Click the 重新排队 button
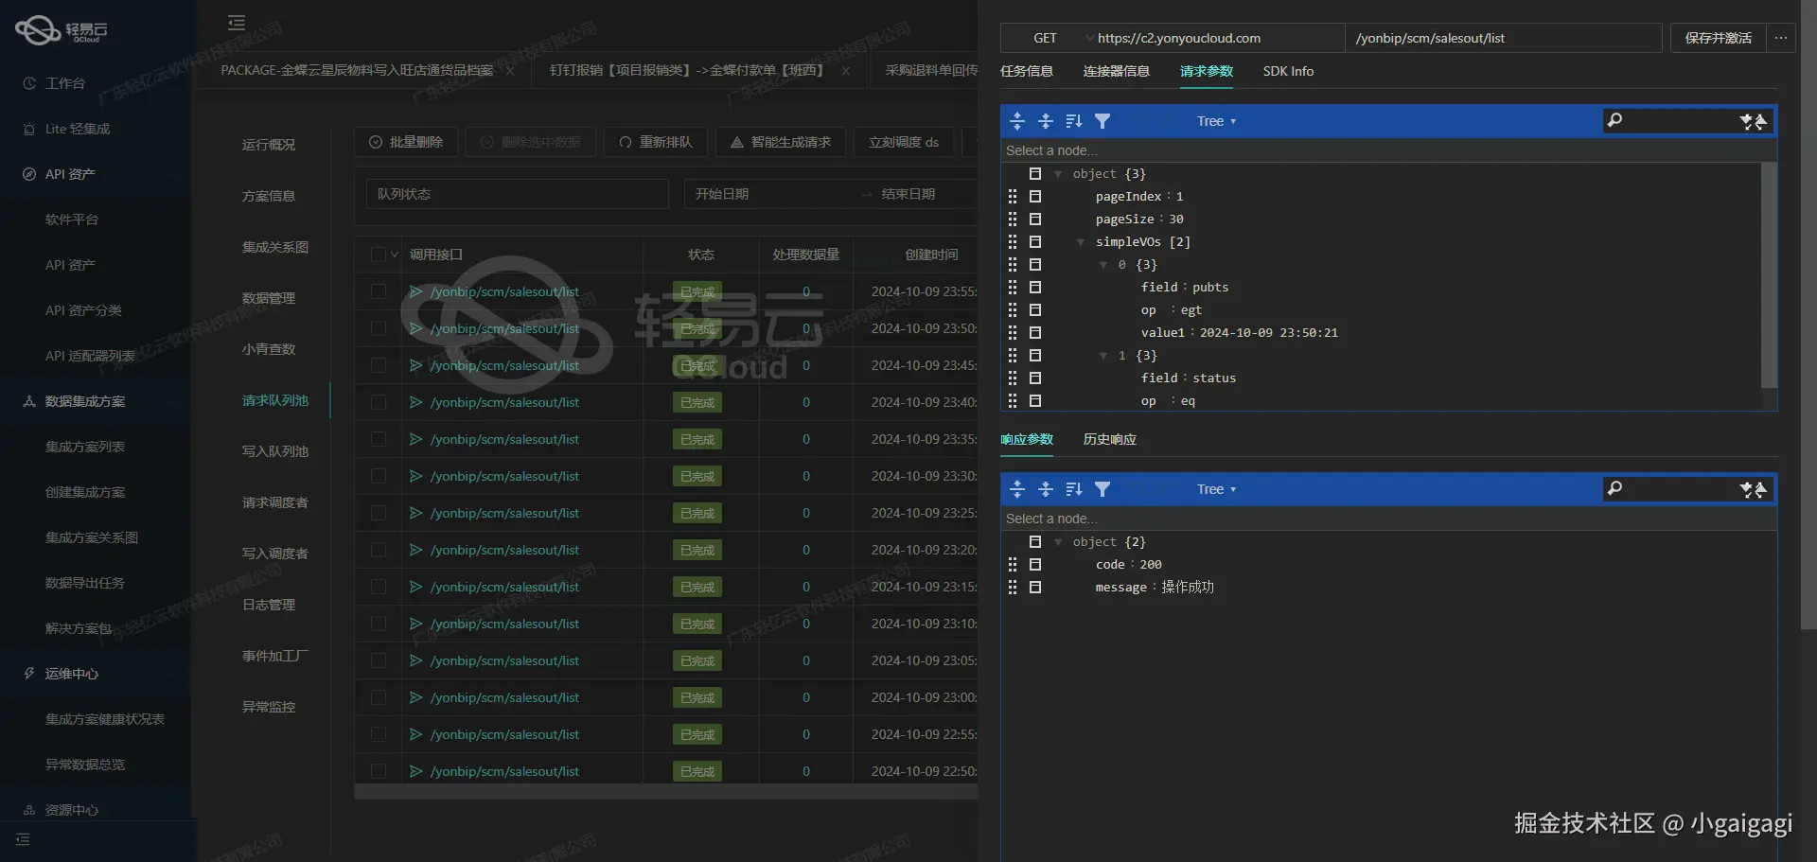This screenshot has width=1817, height=862. 656,142
